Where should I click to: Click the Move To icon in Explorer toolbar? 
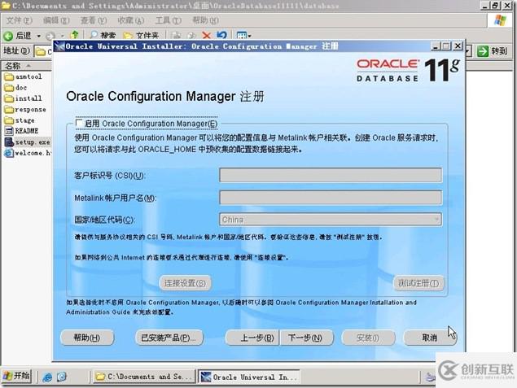tap(177, 35)
